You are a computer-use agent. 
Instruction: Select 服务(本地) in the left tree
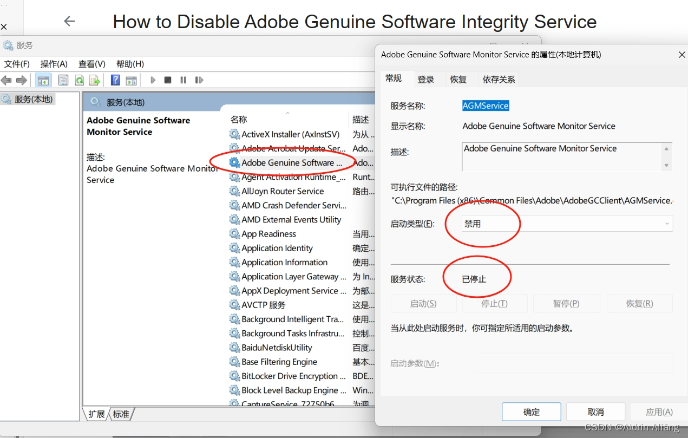28,99
